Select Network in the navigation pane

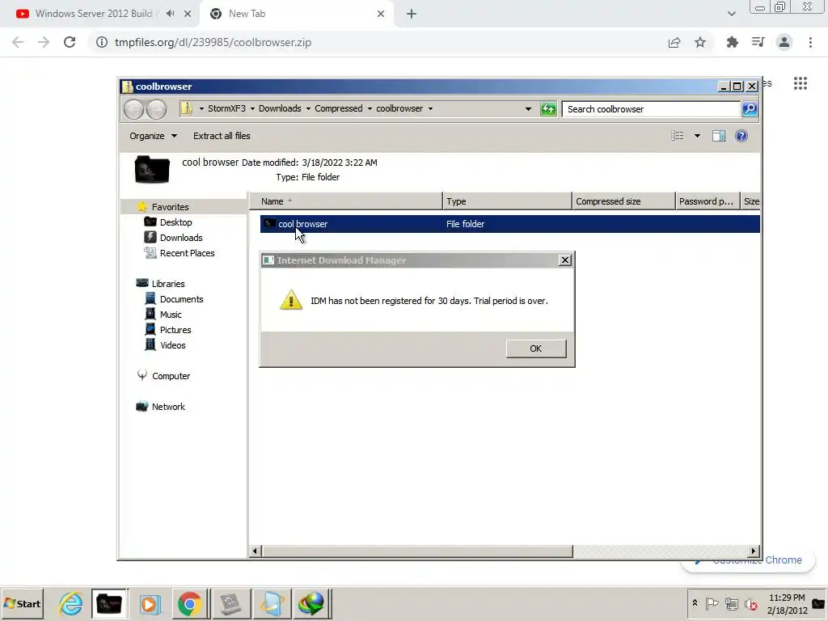click(x=168, y=407)
